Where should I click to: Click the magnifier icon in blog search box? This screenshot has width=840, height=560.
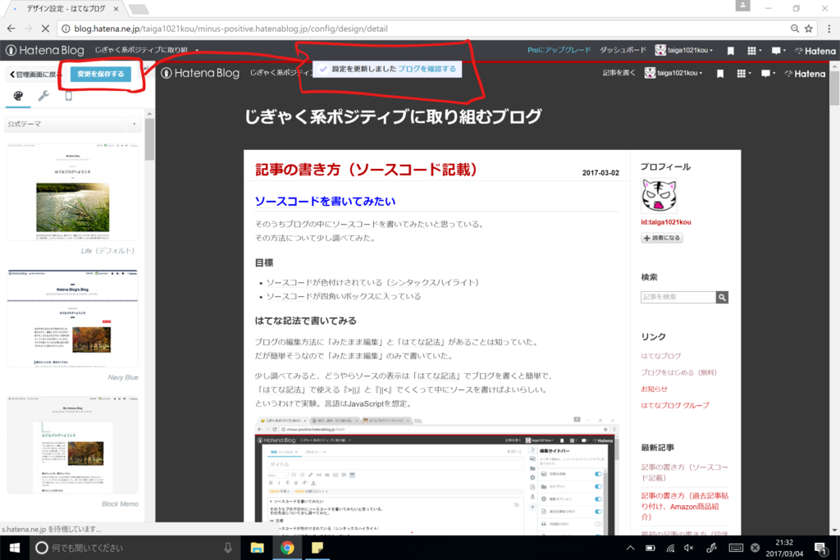(721, 297)
